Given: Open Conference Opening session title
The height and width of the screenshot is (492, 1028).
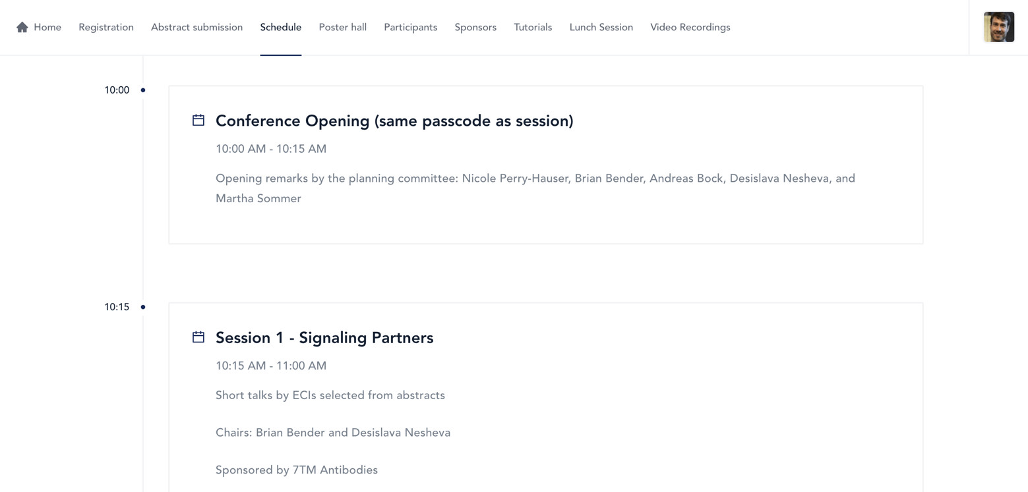Looking at the screenshot, I should 394,121.
